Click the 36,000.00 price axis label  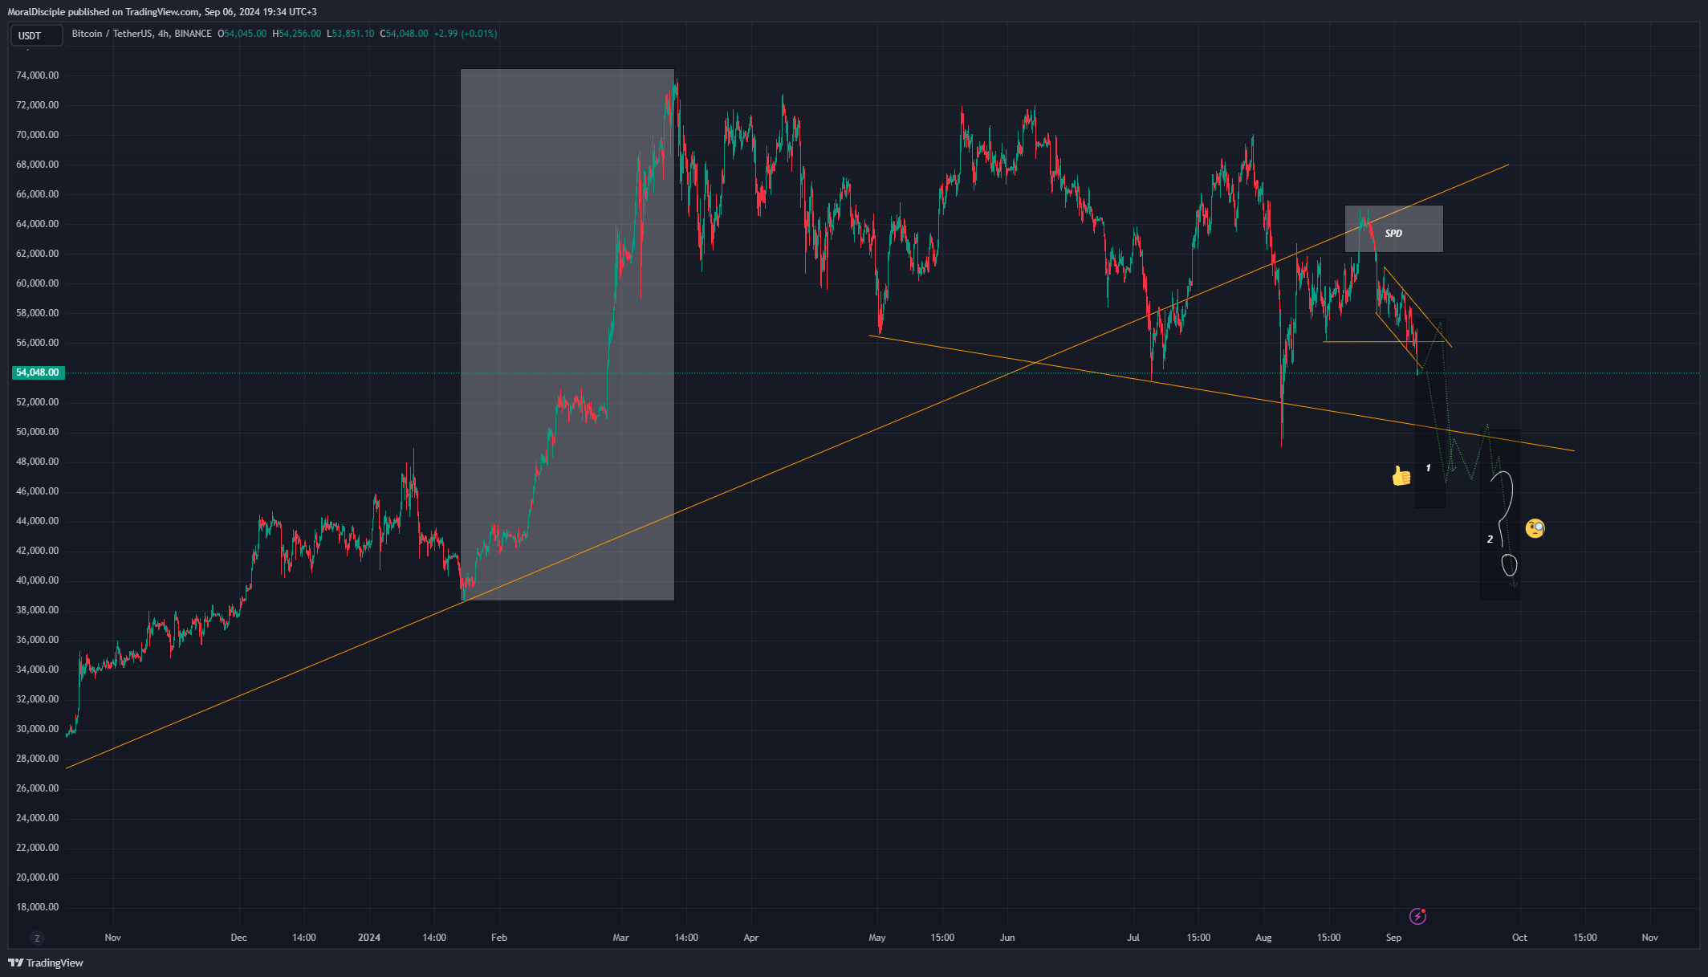(38, 640)
